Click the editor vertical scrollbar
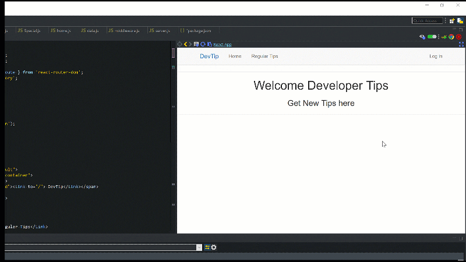Screen dimensions: 466x262 (173, 53)
